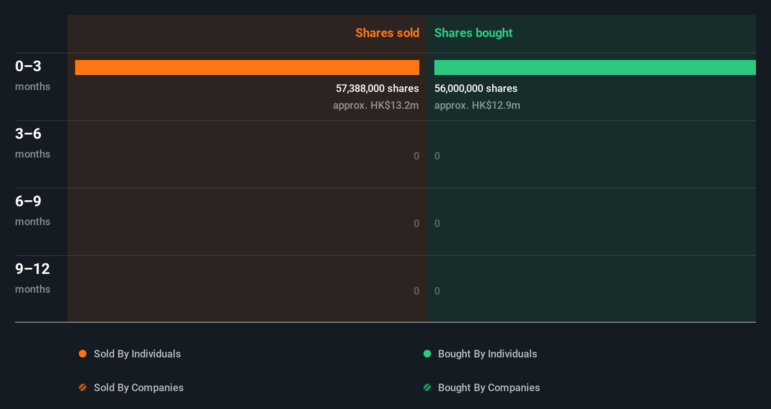Click the Shares sold column header
The width and height of the screenshot is (771, 409).
[x=387, y=33]
